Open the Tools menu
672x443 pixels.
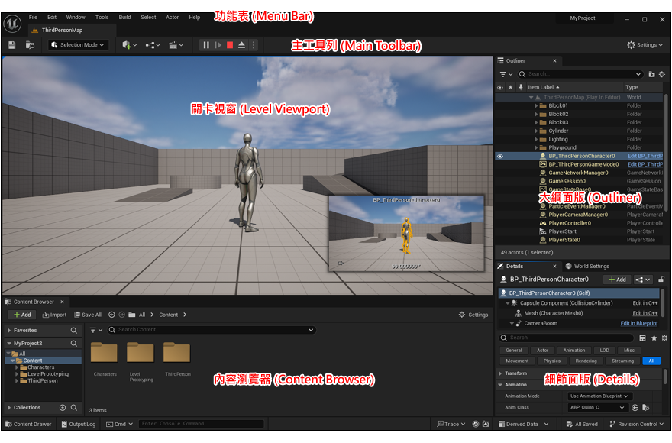coord(102,17)
